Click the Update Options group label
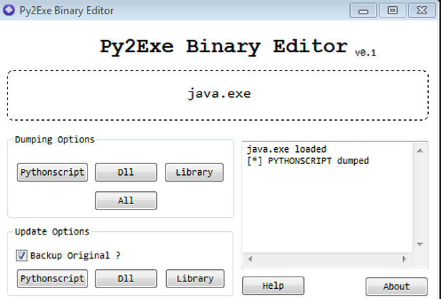Image resolution: width=441 pixels, height=299 pixels. (52, 232)
